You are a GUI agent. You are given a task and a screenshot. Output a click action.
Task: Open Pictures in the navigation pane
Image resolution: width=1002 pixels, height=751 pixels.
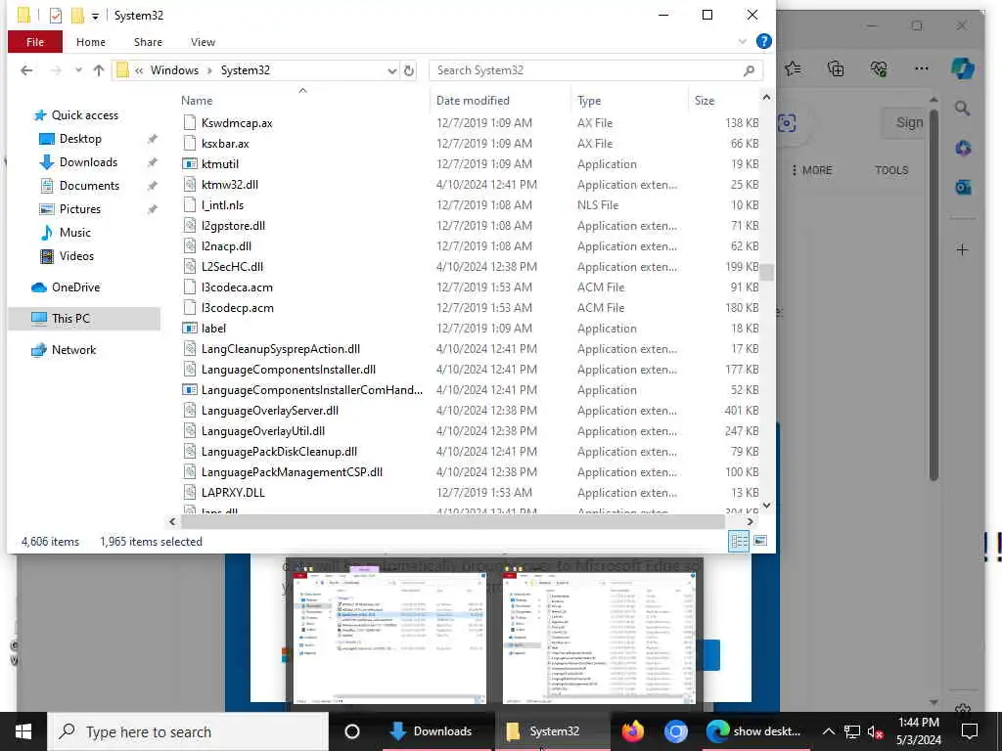80,209
